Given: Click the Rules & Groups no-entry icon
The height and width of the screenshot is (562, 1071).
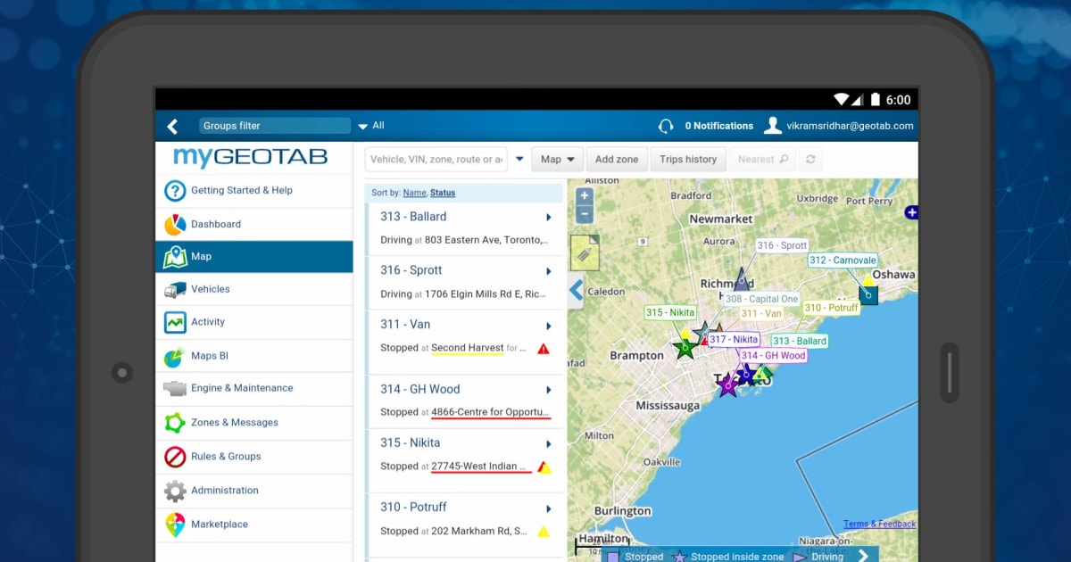Looking at the screenshot, I should pos(175,456).
